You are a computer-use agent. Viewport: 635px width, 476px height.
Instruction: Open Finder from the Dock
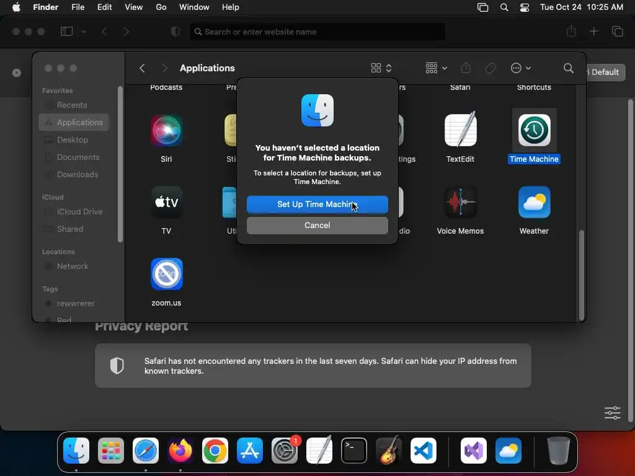(76, 451)
